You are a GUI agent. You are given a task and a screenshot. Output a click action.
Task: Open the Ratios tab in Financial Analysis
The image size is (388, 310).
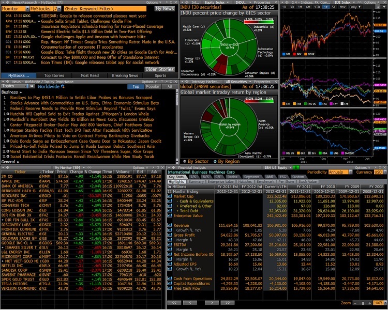(x=233, y=177)
